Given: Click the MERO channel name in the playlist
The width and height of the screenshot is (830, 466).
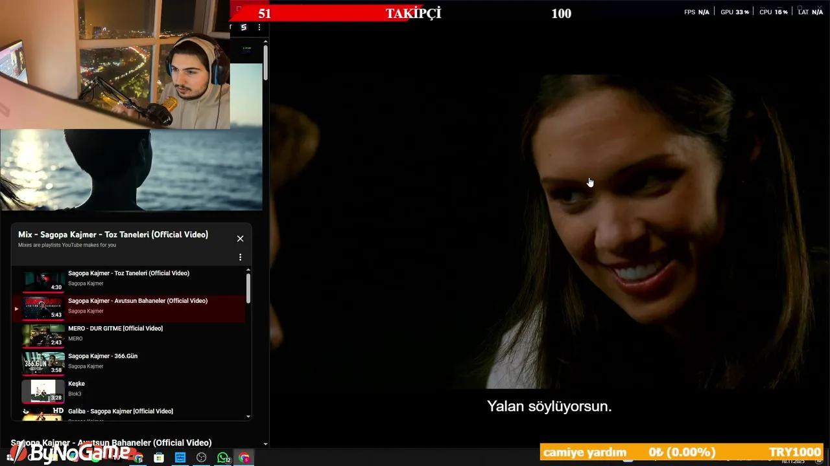Looking at the screenshot, I should click(75, 338).
